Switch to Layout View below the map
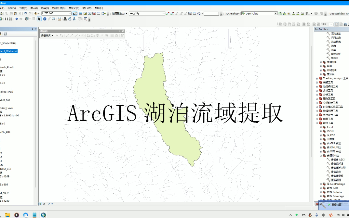The width and height of the screenshot is (349, 218). coord(44,204)
